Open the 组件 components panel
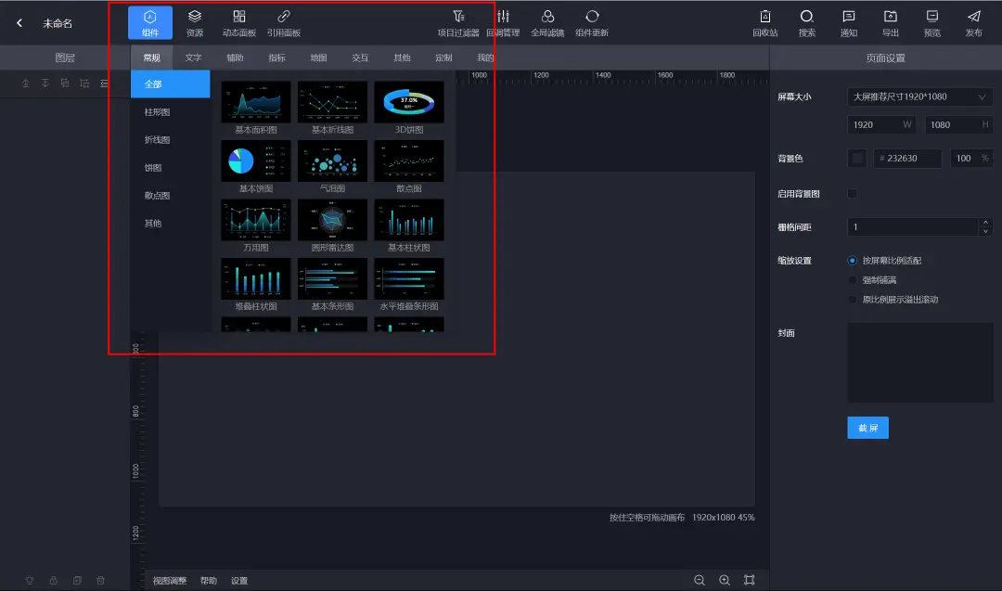The image size is (1002, 591). [150, 22]
